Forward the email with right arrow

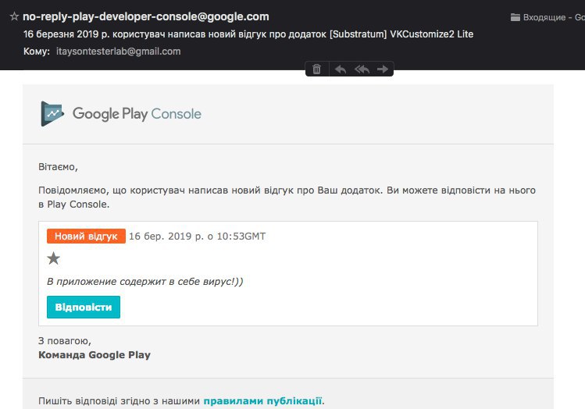(x=383, y=69)
